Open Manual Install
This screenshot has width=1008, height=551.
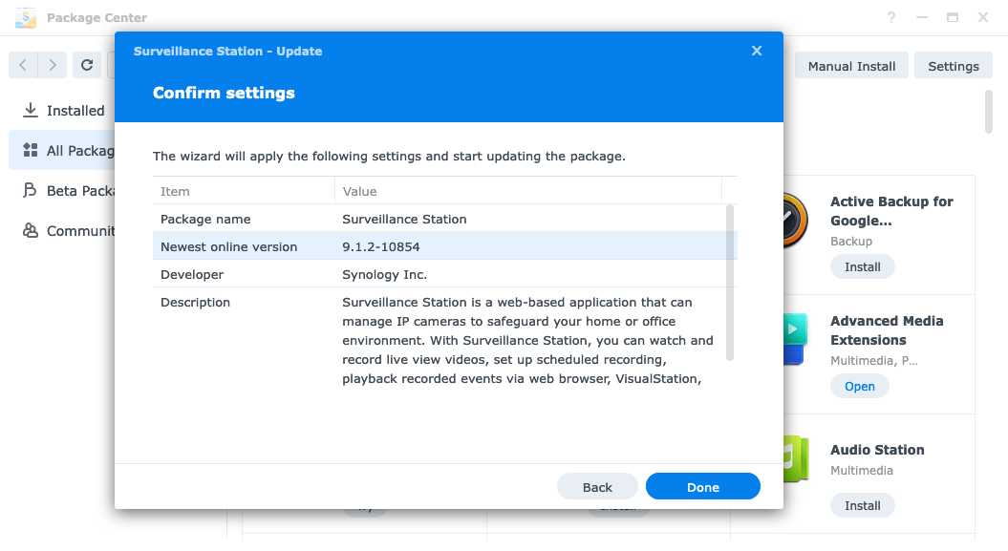click(x=851, y=66)
